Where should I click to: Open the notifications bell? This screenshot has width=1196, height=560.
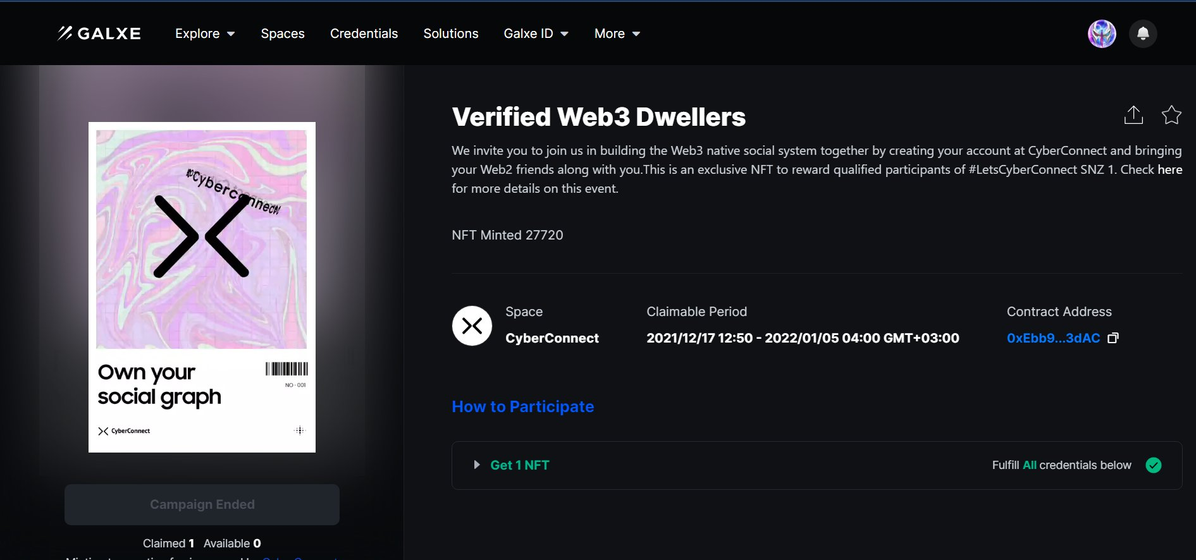click(1143, 33)
